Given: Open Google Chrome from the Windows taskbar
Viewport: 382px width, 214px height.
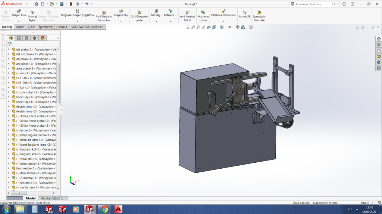Looking at the screenshot, I should coord(104,209).
